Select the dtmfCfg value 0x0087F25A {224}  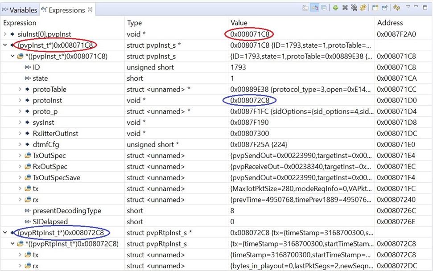(259, 144)
